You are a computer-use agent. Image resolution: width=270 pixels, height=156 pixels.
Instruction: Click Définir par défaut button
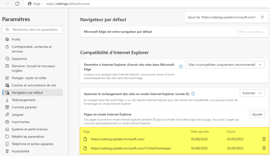[x=250, y=32]
